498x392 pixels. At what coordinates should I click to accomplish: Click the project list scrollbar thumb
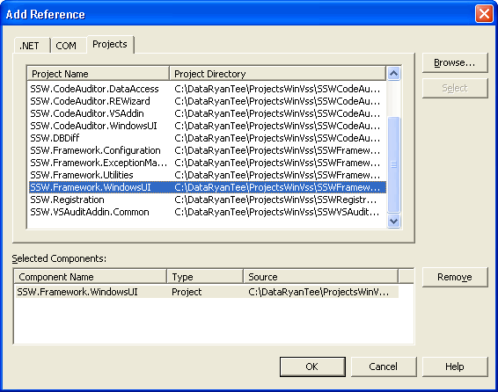[394, 164]
